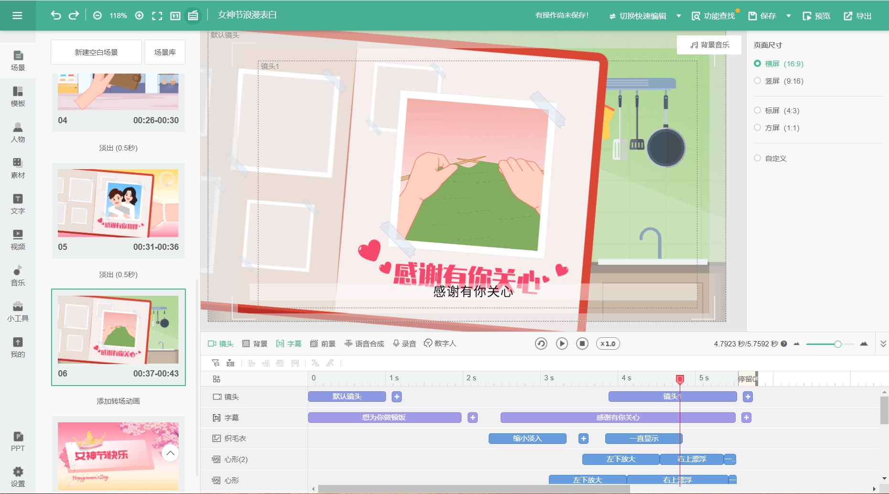
Task: Play the scene preview
Action: 562,344
